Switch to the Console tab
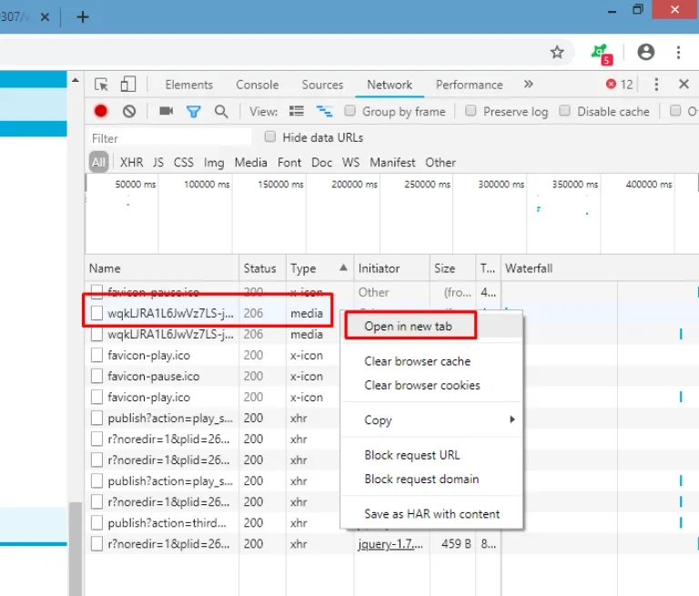 click(x=258, y=85)
